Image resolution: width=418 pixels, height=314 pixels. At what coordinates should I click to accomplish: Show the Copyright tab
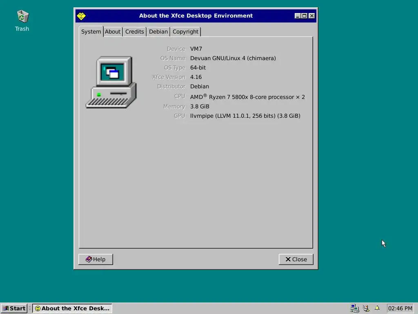pos(185,31)
